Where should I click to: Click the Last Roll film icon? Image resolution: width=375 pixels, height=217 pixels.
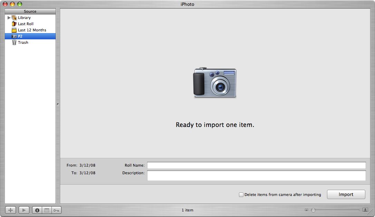14,24
